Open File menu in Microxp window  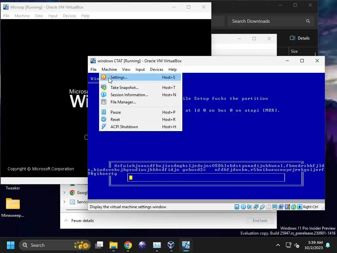tap(6, 16)
